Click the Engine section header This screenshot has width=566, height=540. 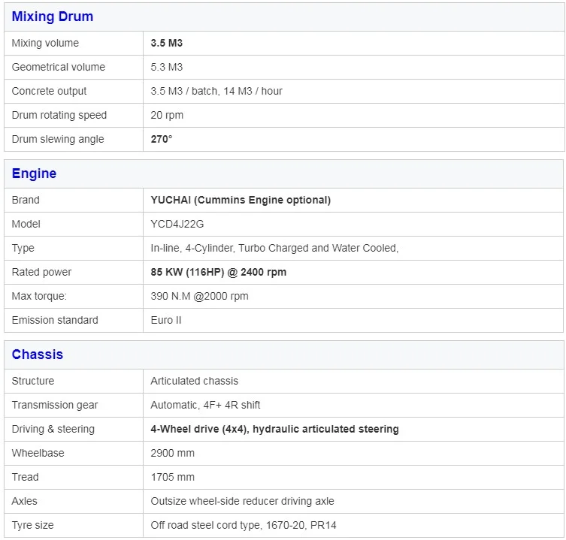[x=34, y=173]
